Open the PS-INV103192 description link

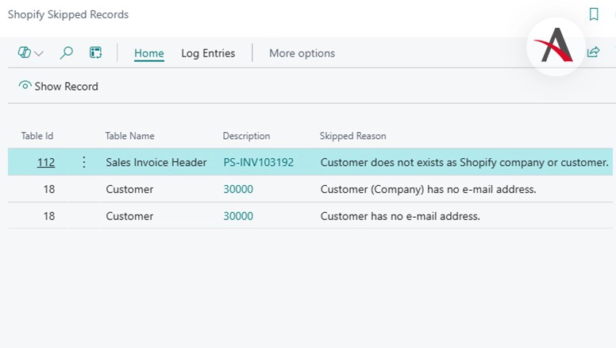(x=258, y=162)
